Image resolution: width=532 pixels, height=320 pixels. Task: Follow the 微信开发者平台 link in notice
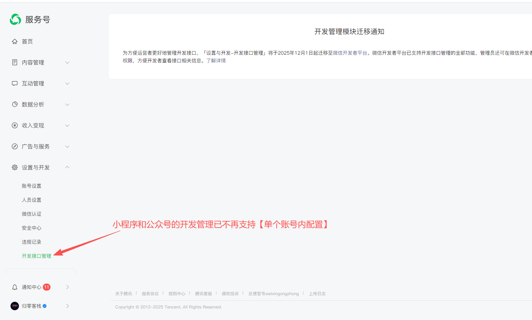click(350, 53)
